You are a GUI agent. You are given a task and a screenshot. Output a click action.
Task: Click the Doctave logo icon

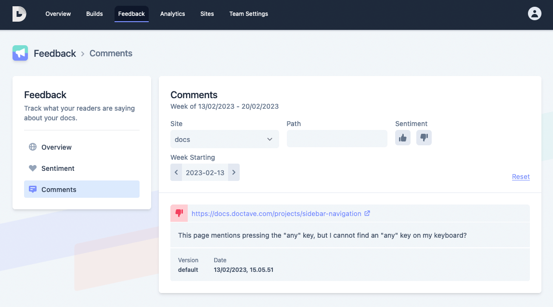tap(19, 13)
